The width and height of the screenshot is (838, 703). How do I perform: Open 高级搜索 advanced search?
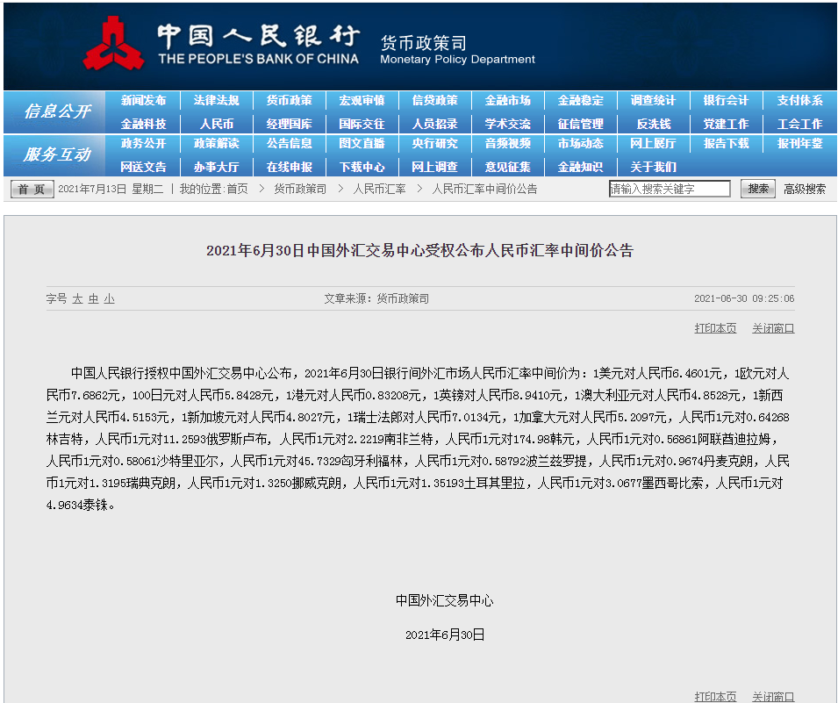click(805, 190)
